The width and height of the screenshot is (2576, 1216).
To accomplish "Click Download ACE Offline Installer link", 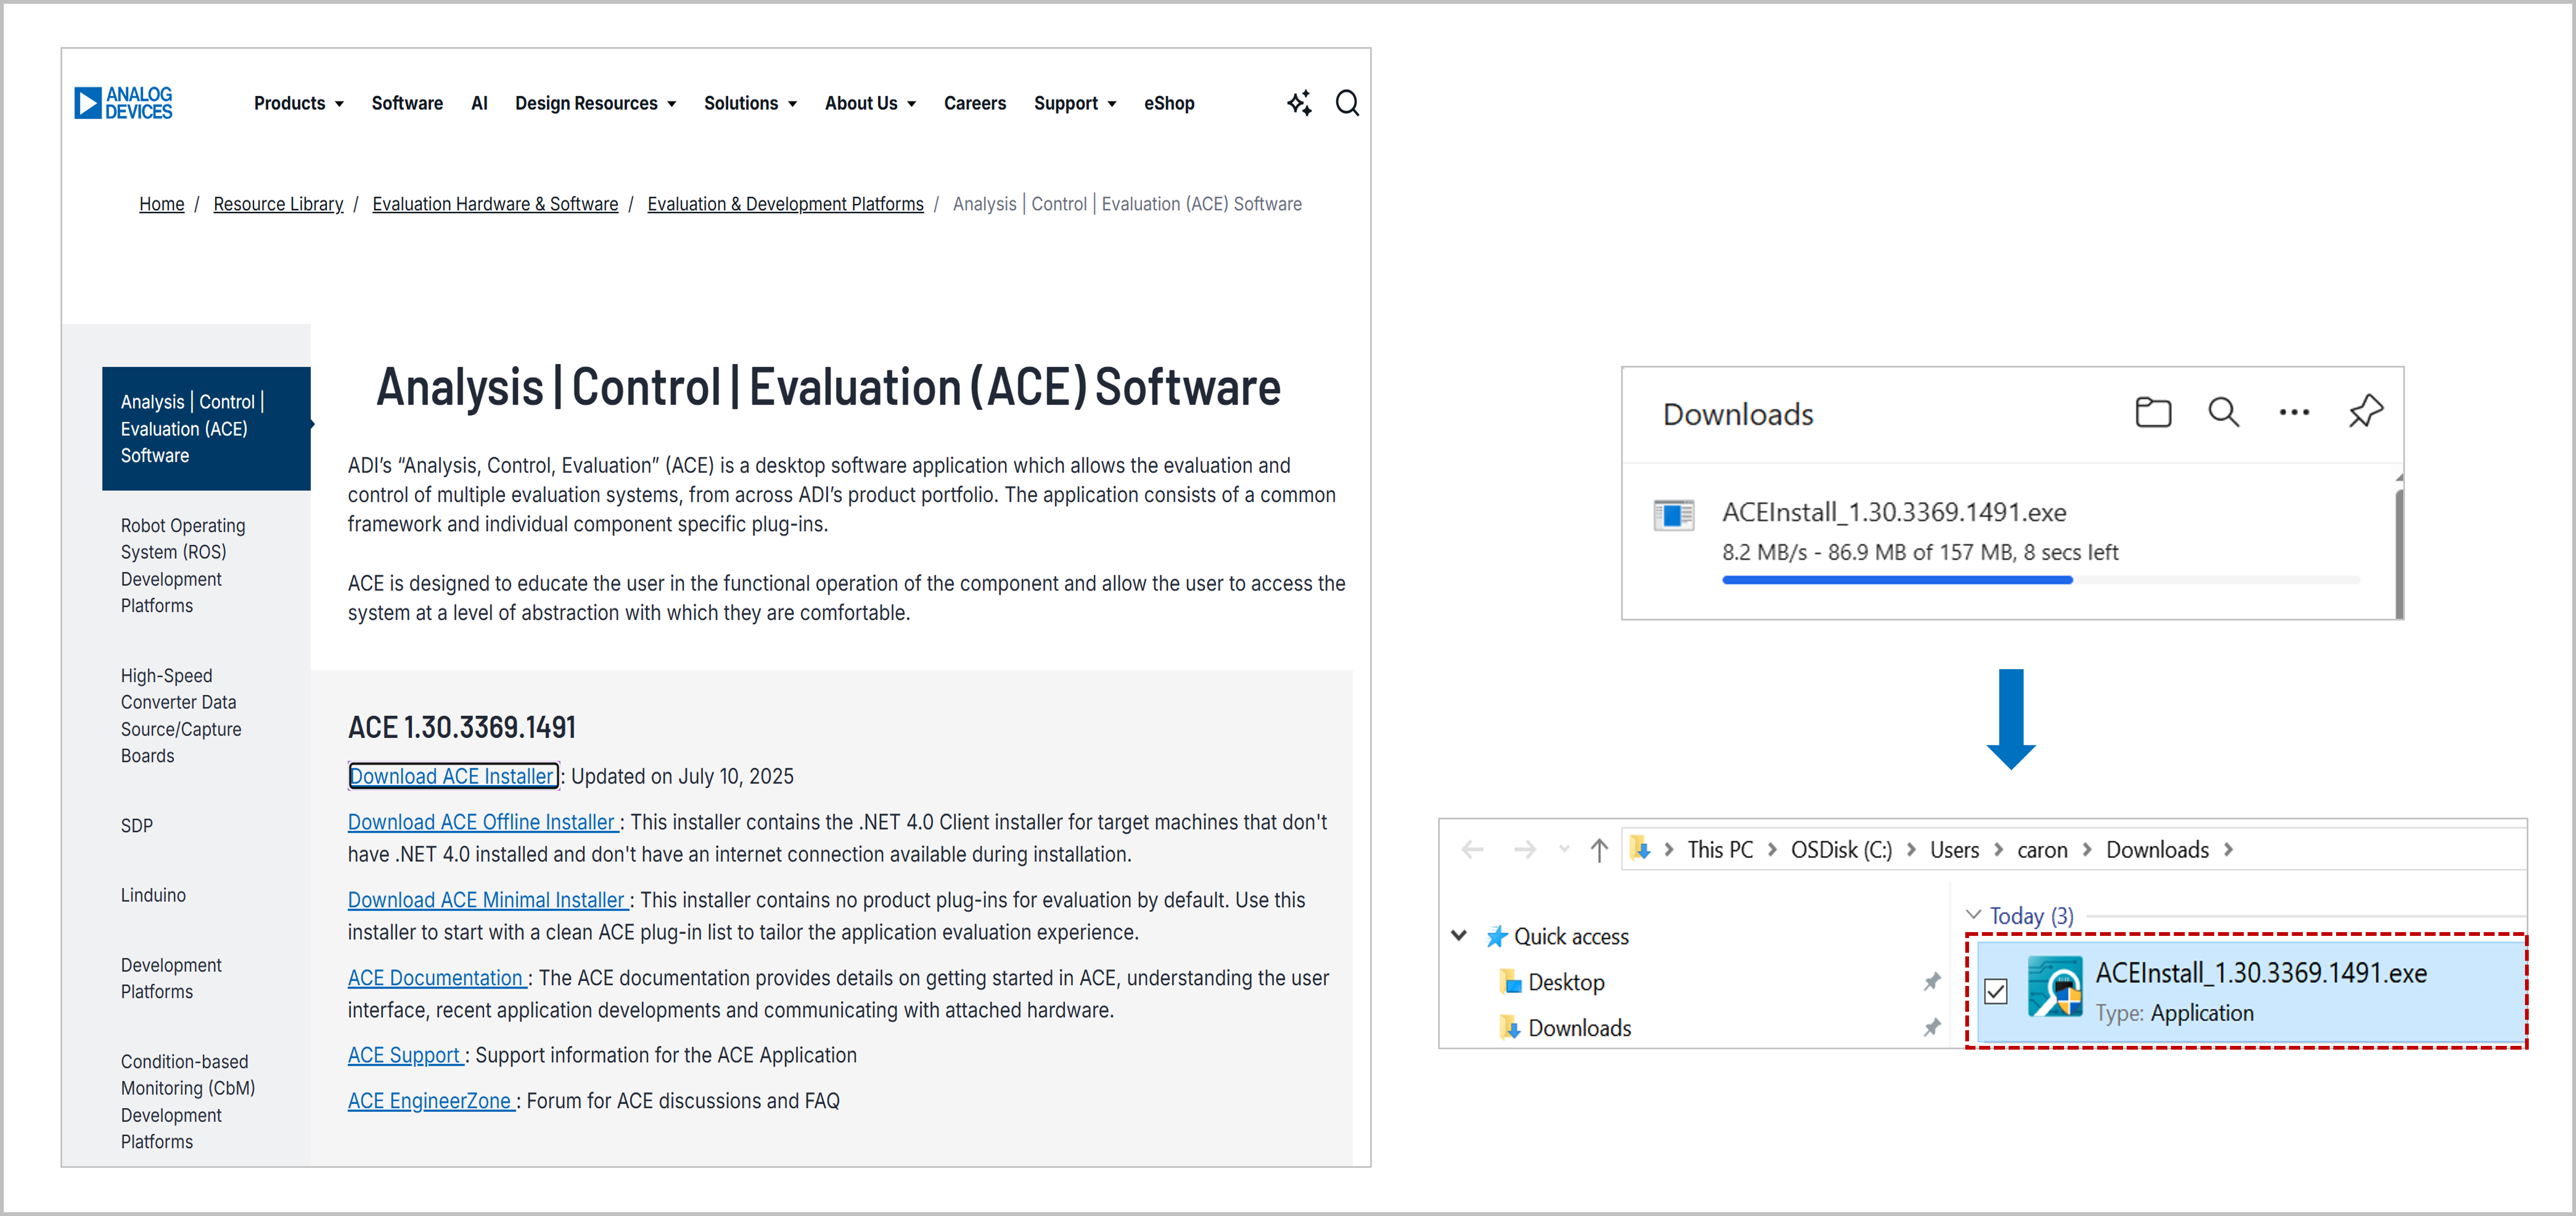I will 483,822.
